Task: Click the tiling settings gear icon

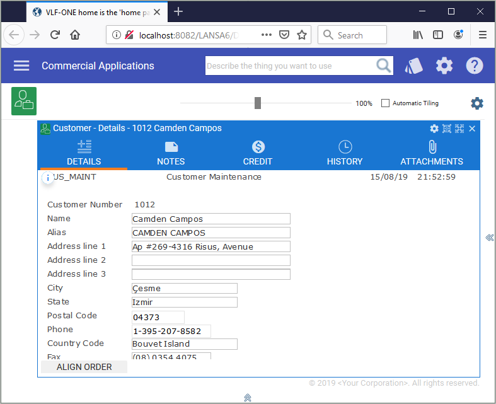Action: [477, 103]
